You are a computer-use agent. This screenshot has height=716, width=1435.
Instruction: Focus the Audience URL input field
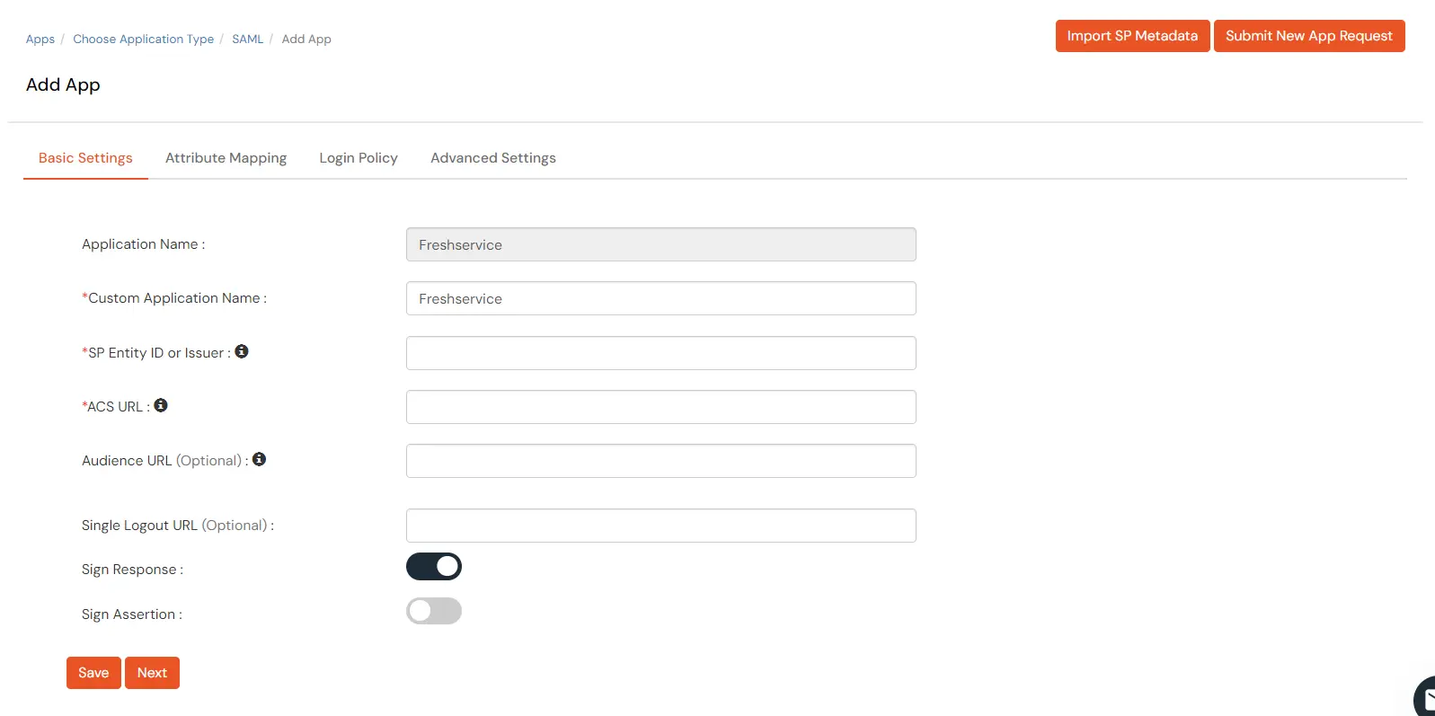[661, 461]
